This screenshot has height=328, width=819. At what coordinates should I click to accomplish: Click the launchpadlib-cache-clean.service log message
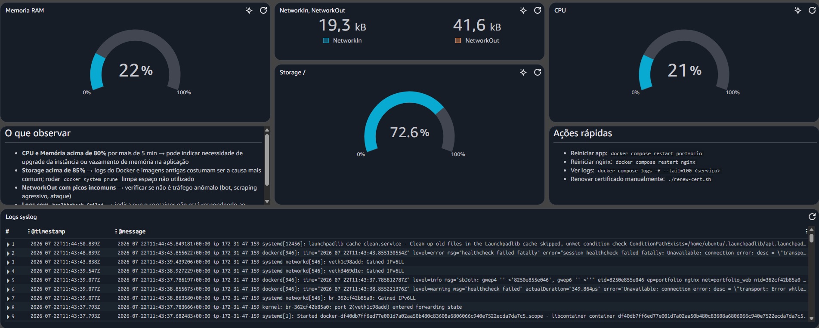[461, 244]
